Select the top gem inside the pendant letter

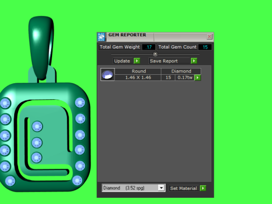[37, 126]
